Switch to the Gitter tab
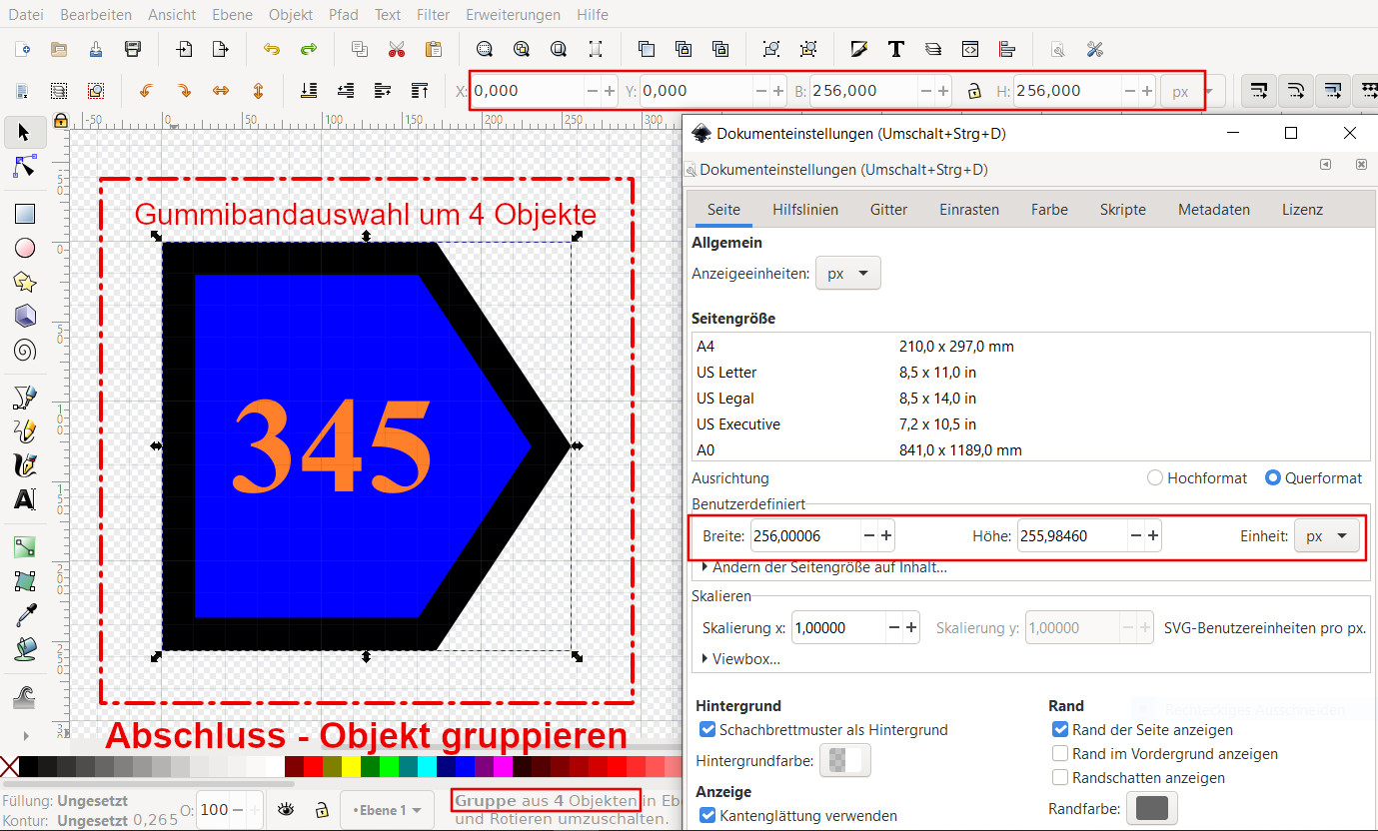 coord(888,210)
